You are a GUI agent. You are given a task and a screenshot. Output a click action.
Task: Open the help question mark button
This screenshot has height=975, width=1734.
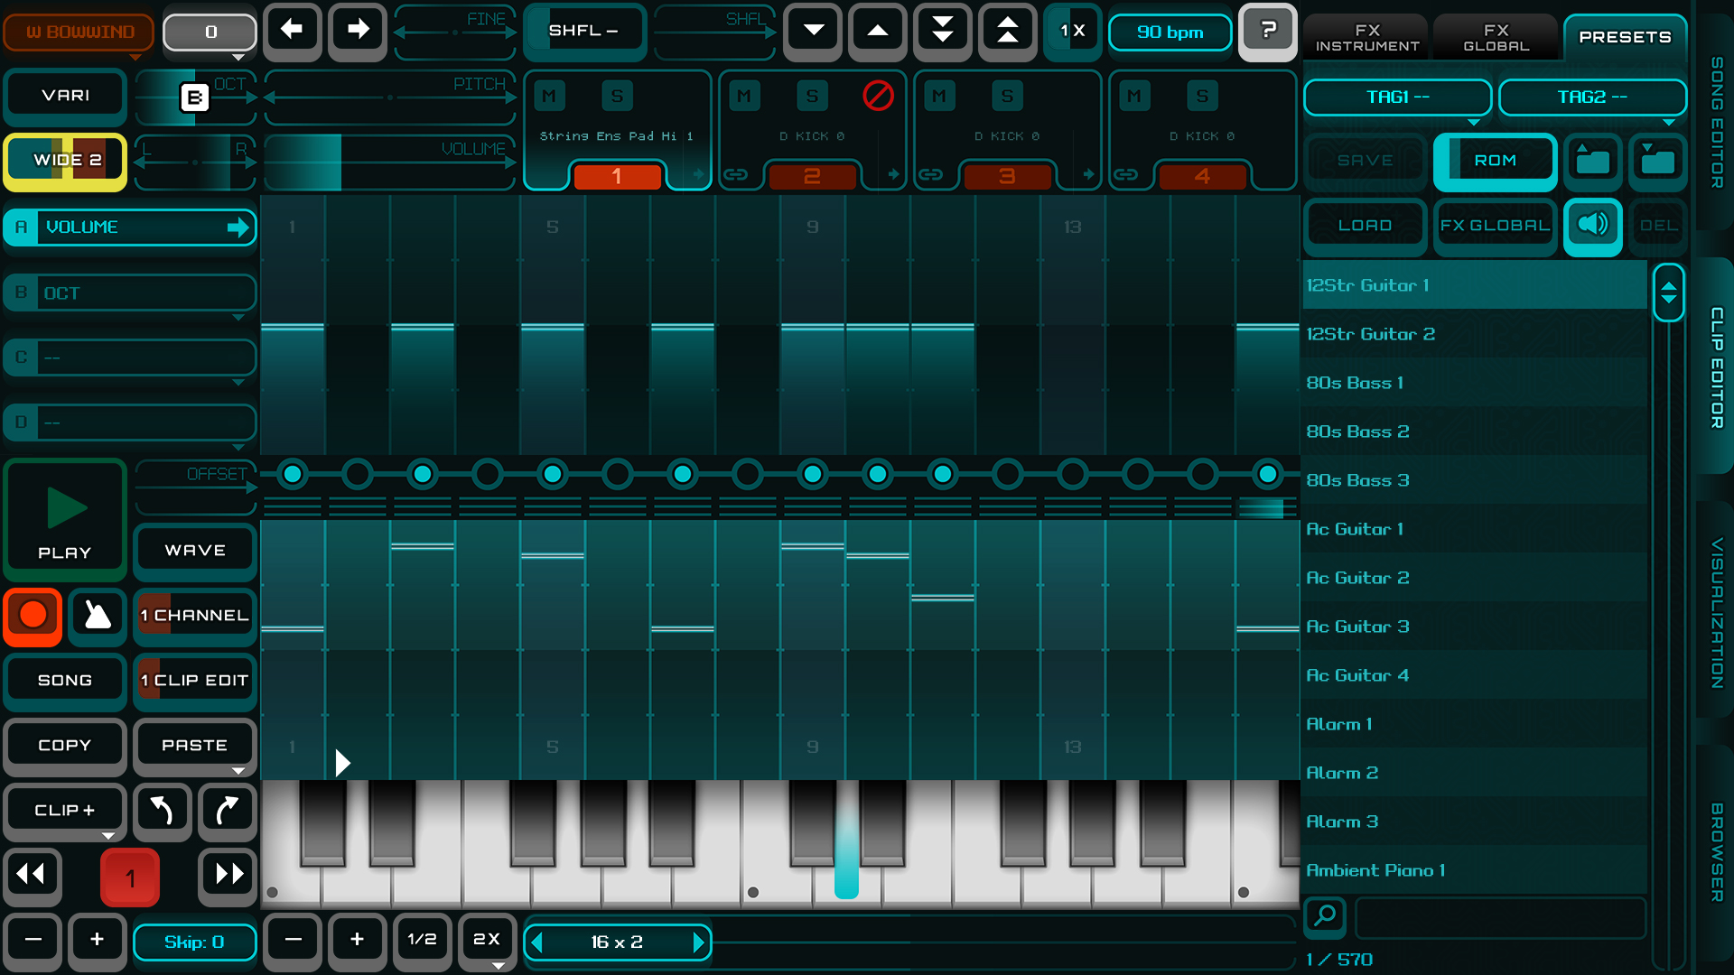(1267, 32)
